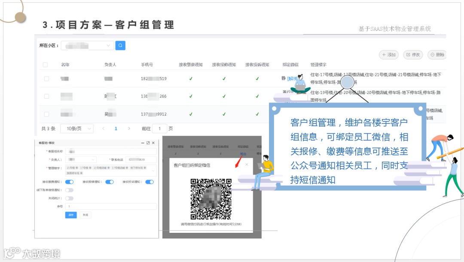
Task: Click the next page arrow
Action: 129,129
